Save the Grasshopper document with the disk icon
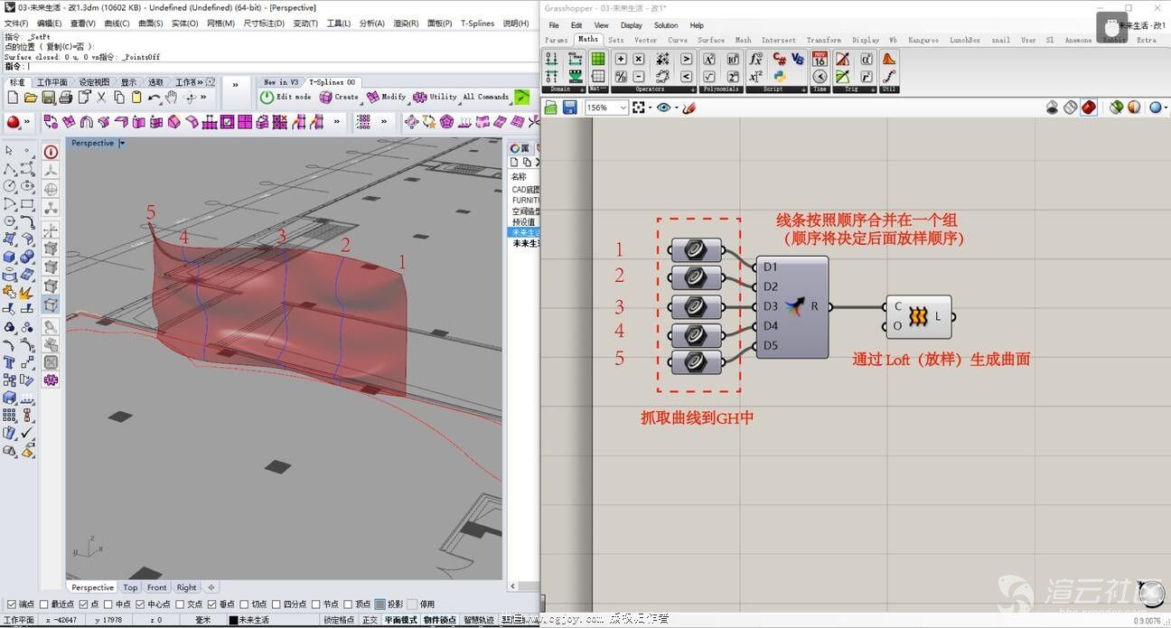The height and width of the screenshot is (628, 1171). (x=570, y=108)
